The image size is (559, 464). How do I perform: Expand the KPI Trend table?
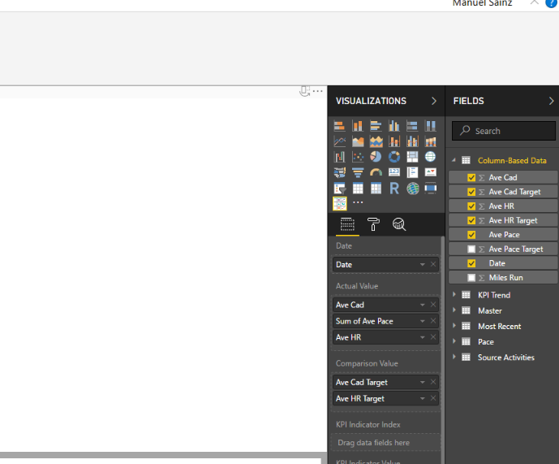[454, 295]
